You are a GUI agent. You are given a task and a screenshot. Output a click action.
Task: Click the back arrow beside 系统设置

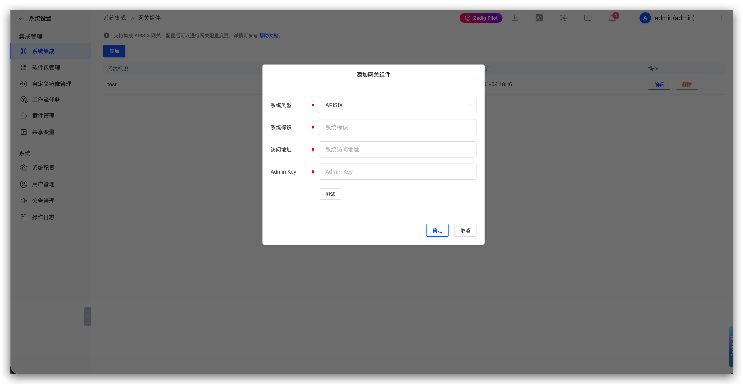tap(21, 18)
